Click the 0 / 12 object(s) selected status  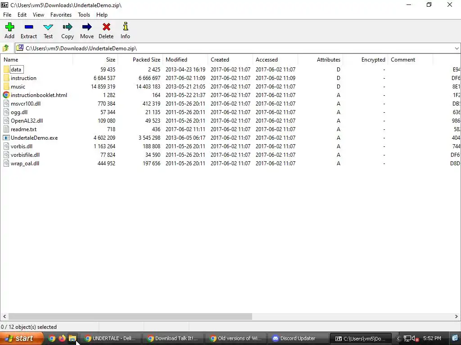click(29, 327)
